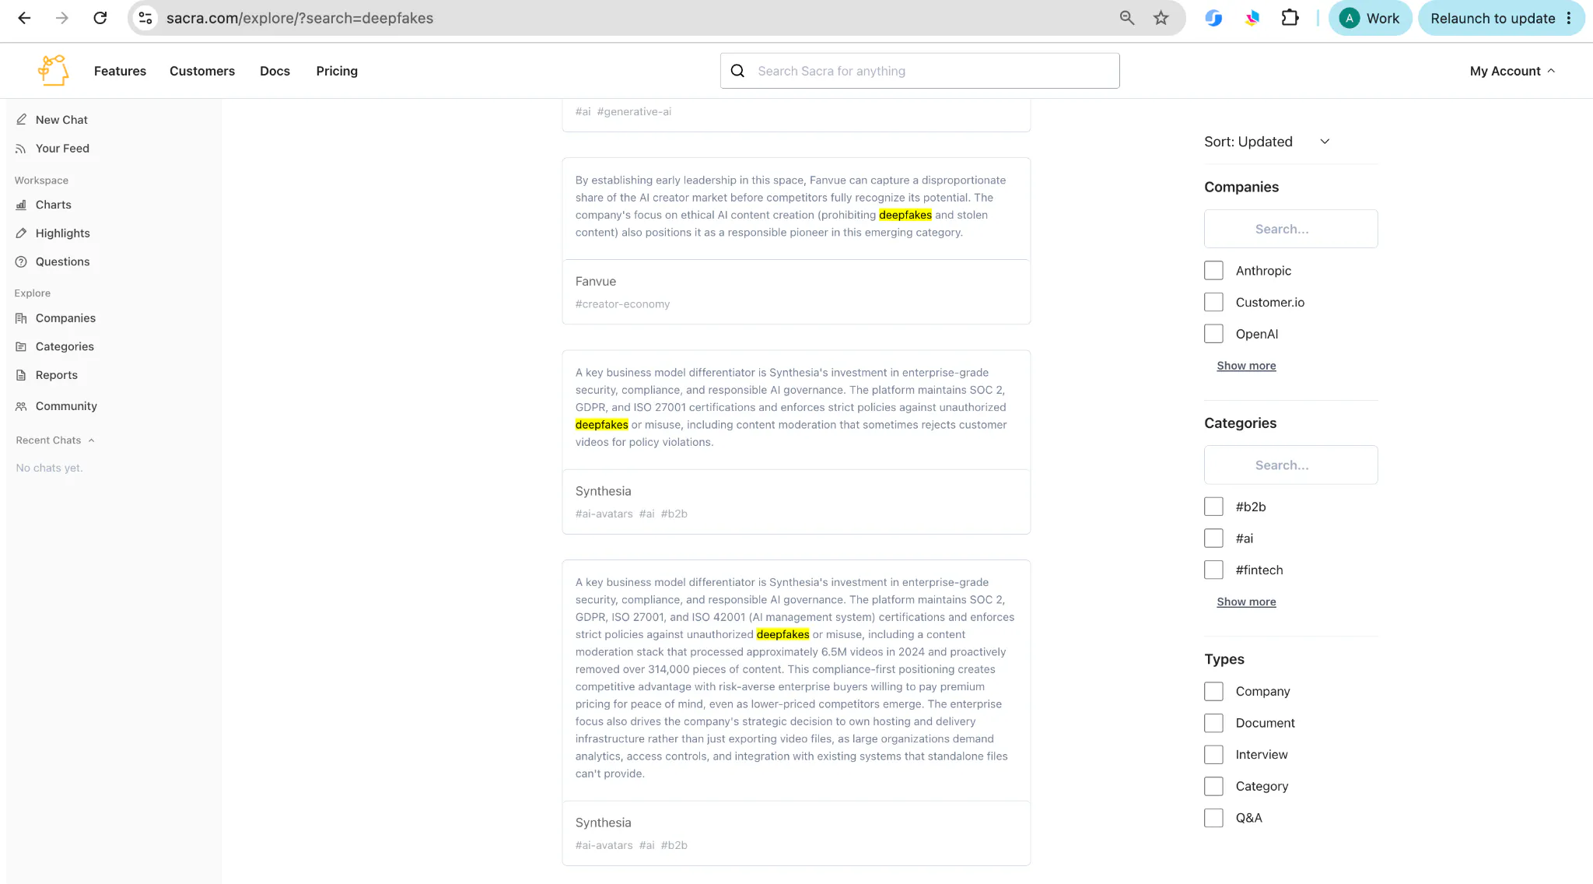
Task: Tick the Document type checkbox
Action: (x=1213, y=723)
